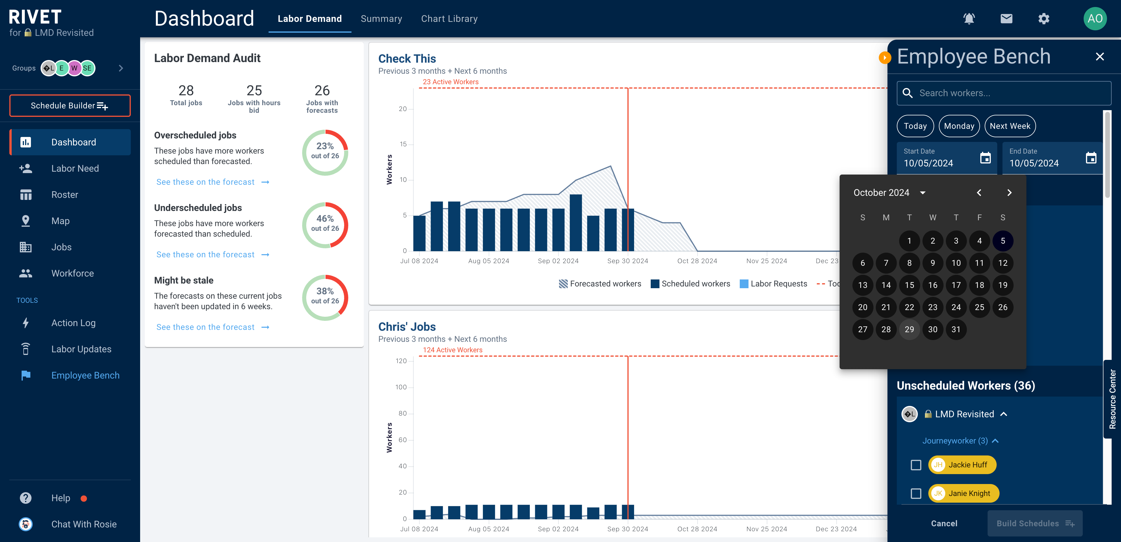
Task: Click the Employee Bench flag icon
Action: pyautogui.click(x=26, y=375)
